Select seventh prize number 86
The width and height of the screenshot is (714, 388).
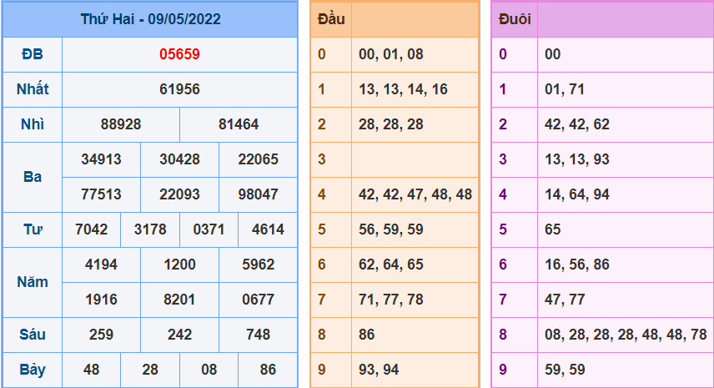coord(268,370)
